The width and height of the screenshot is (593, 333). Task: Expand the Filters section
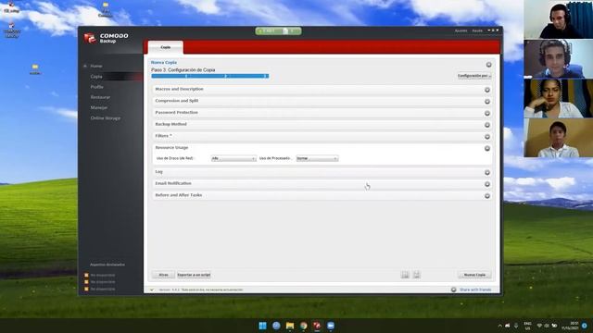(322, 136)
